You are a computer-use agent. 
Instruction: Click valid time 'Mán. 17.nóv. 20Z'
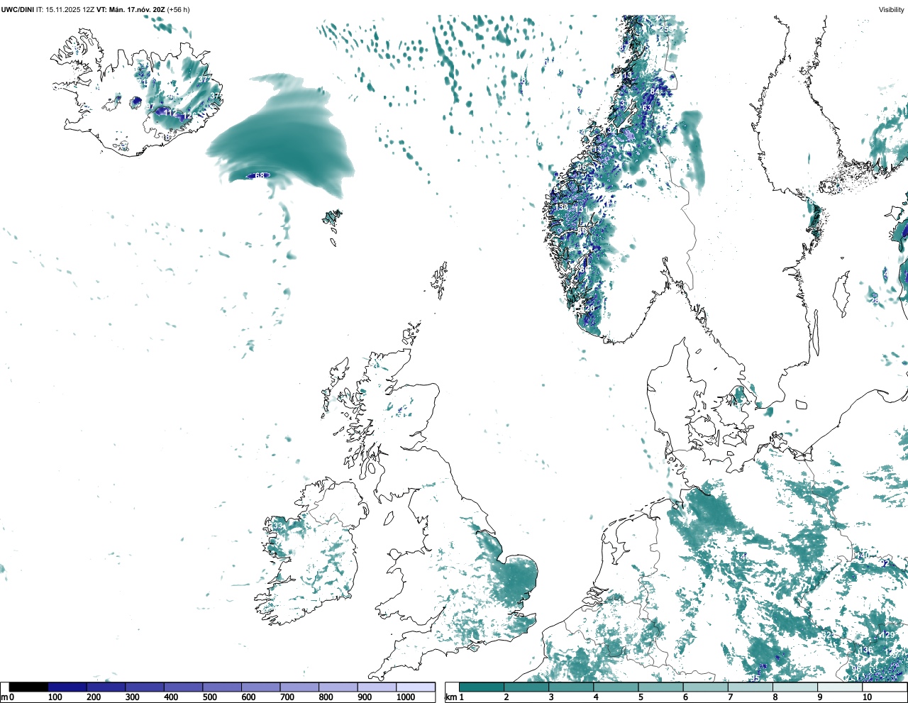coord(136,9)
